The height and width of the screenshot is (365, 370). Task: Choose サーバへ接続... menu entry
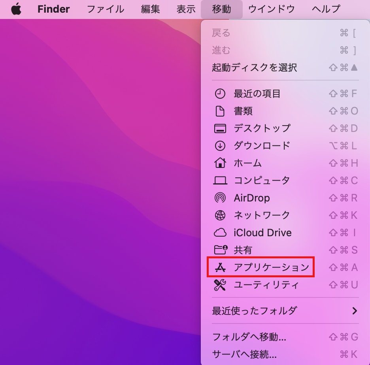(x=285, y=354)
